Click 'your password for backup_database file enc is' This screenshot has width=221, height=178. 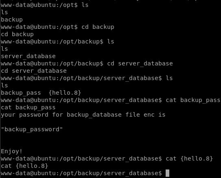[83, 115]
